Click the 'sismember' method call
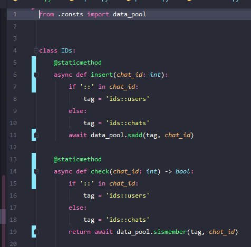 pos(170,232)
